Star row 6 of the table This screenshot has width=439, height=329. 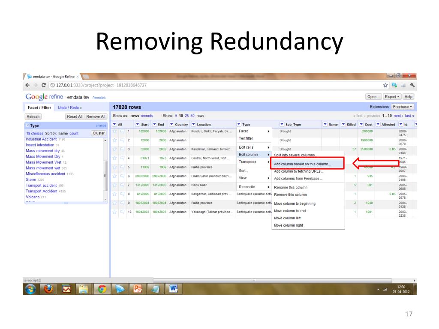point(114,176)
